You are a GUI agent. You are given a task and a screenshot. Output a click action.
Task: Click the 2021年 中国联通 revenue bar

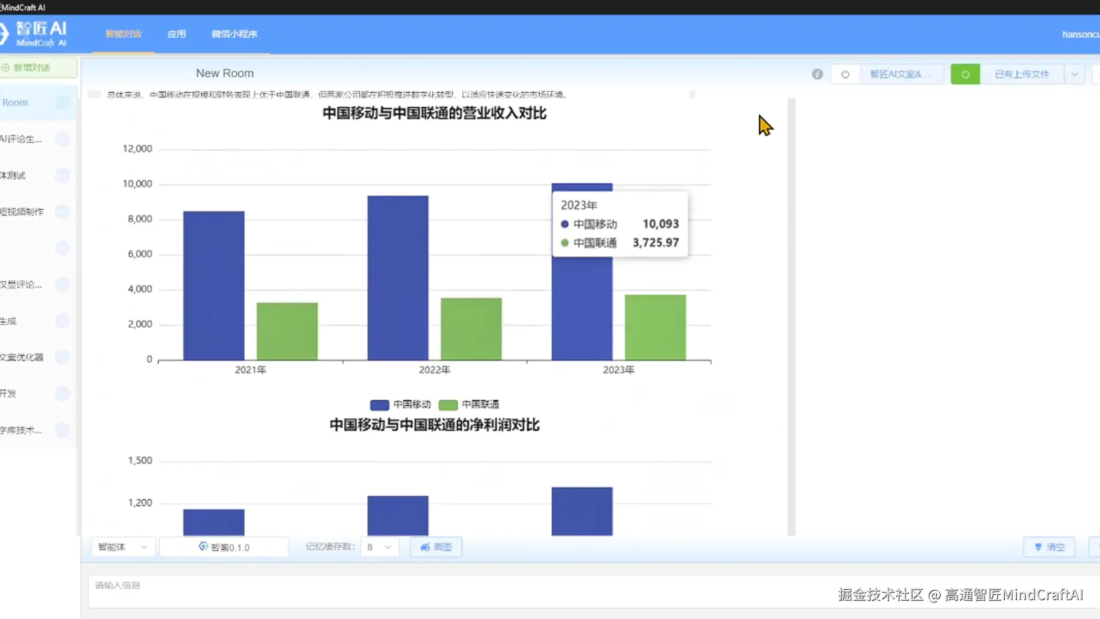tap(287, 331)
